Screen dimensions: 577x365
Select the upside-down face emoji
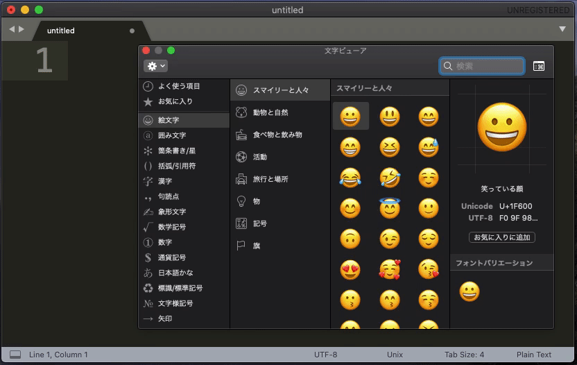pos(350,239)
